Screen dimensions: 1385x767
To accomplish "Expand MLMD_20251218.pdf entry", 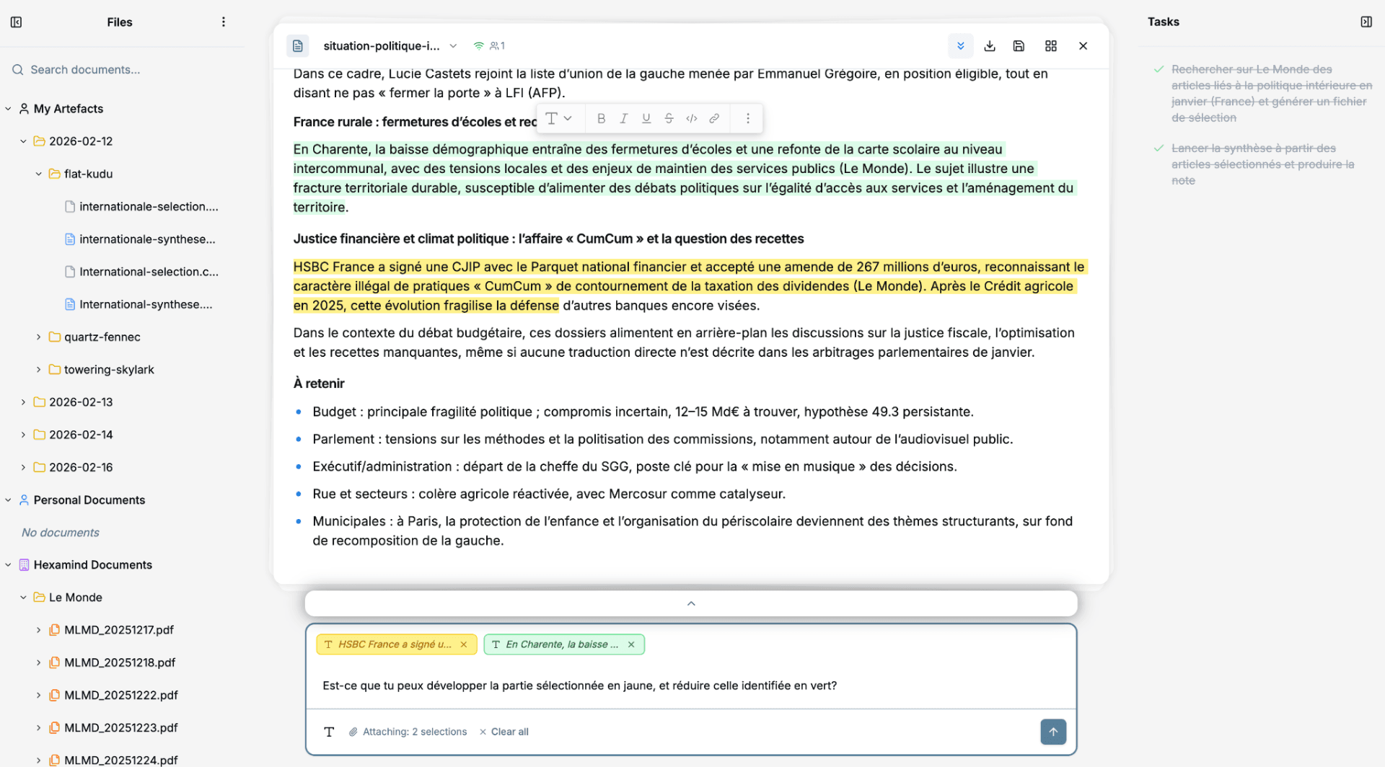I will pyautogui.click(x=38, y=662).
